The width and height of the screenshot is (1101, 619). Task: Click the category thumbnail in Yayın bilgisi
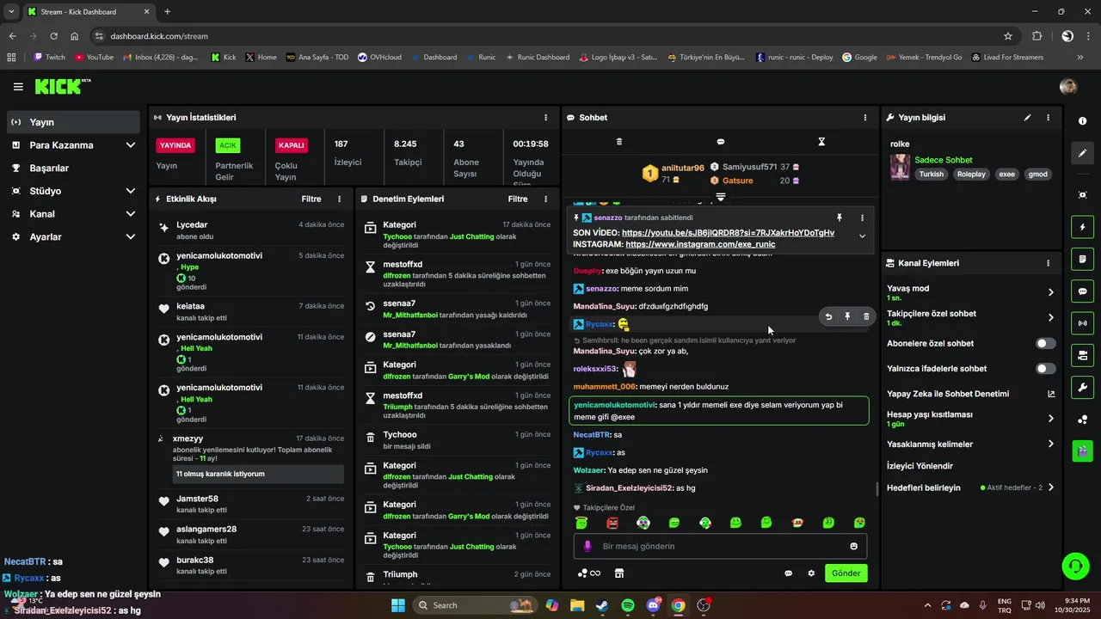click(x=901, y=167)
